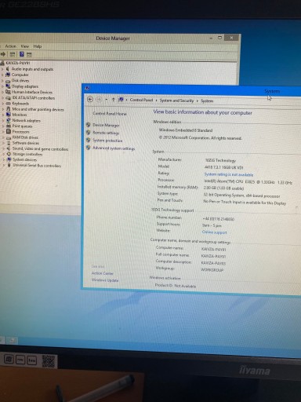
Task: Click shield icon beside Remote settings
Action: [89, 133]
